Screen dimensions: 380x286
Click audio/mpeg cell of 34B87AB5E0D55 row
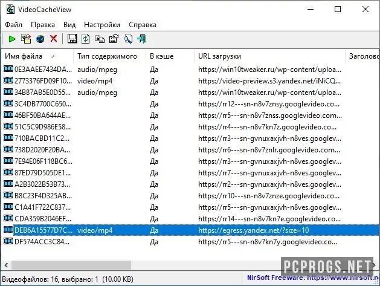pos(97,93)
